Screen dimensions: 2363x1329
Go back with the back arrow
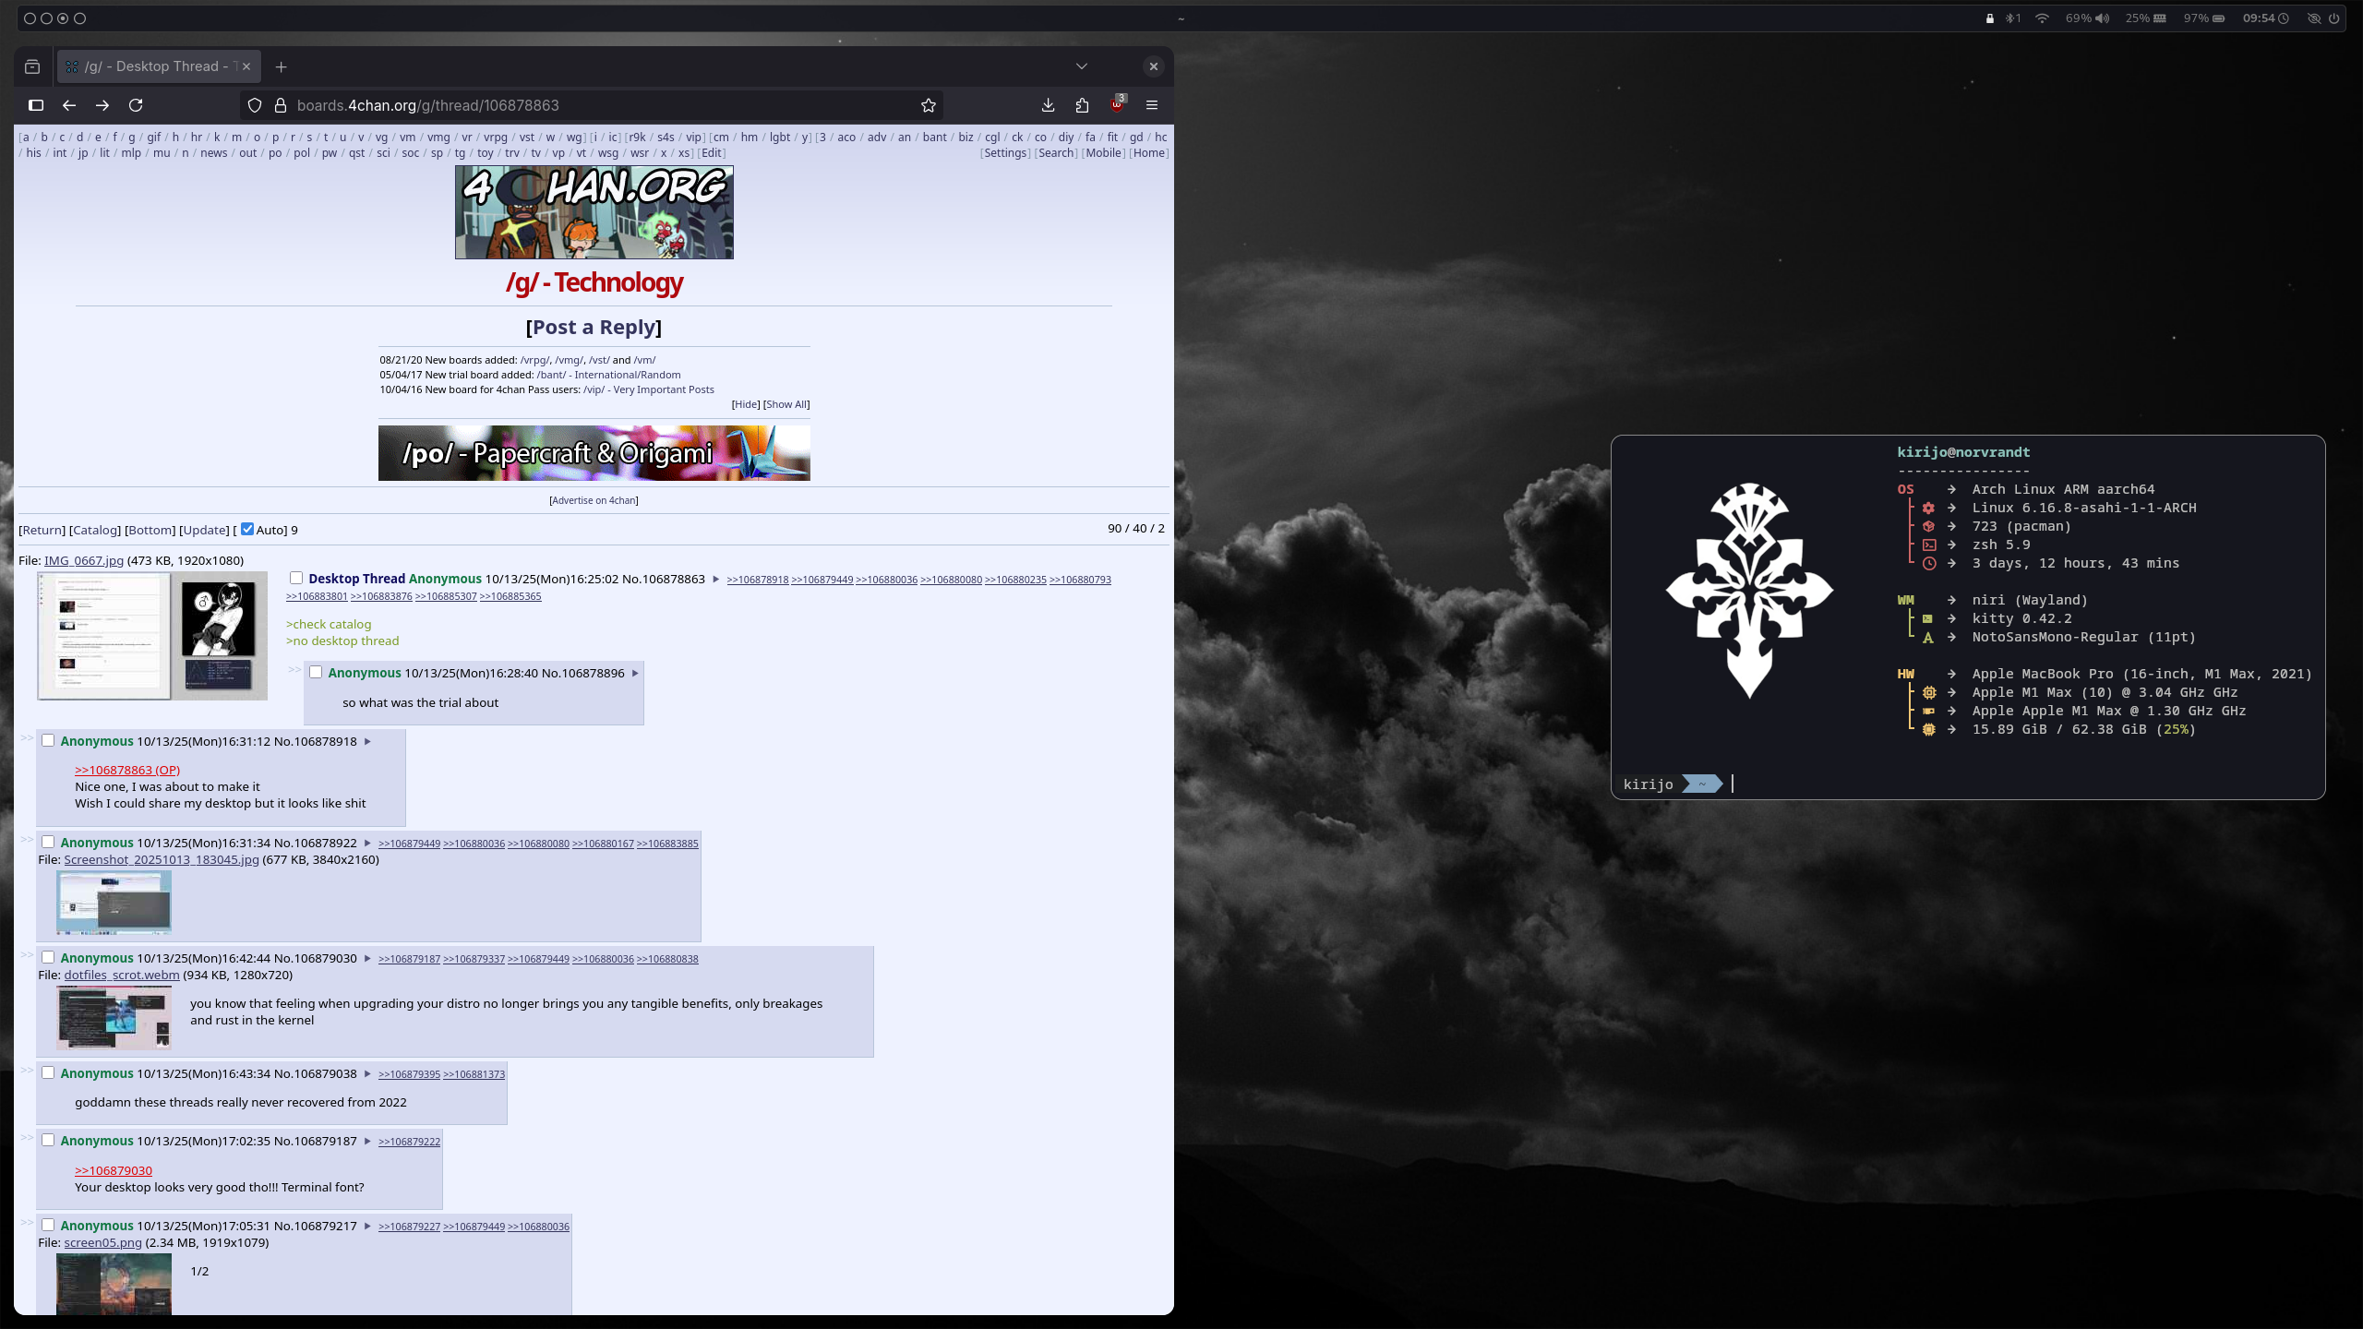tap(69, 105)
